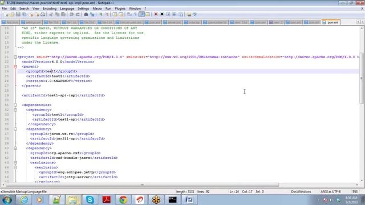Open the Macro menu
The image size is (365, 205).
97,9
